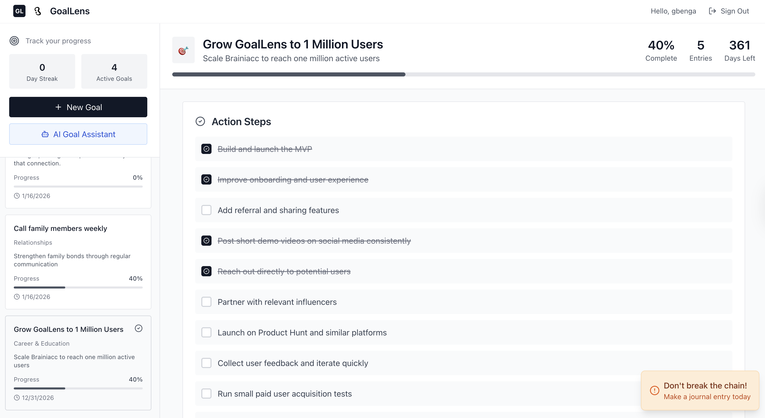Click the gift icon inside AI Goal Assistant button

click(45, 134)
